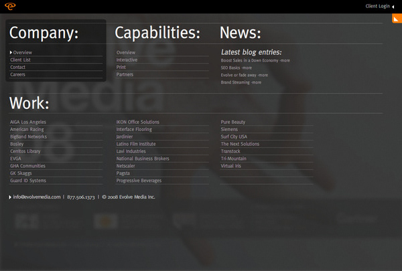Click the orange Evolve Media logo
402x271 pixels.
[x=10, y=6]
